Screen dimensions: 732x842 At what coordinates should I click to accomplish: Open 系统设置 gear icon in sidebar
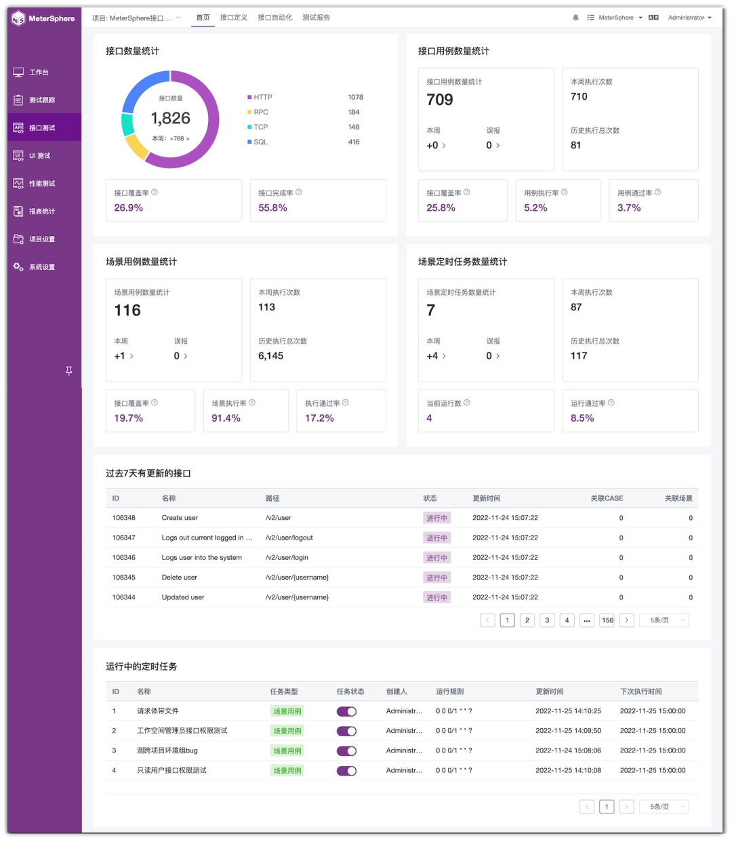18,266
